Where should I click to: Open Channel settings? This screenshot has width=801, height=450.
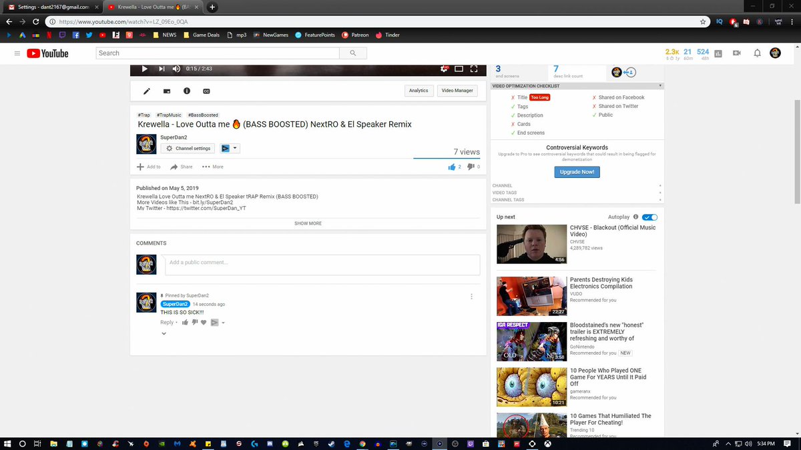(188, 149)
